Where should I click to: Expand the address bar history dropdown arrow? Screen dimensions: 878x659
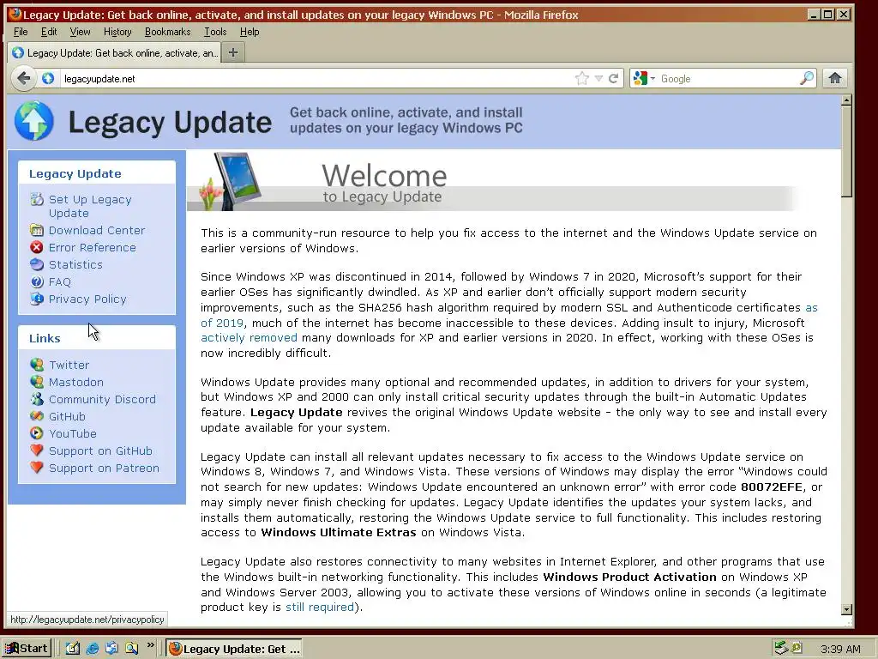[598, 78]
